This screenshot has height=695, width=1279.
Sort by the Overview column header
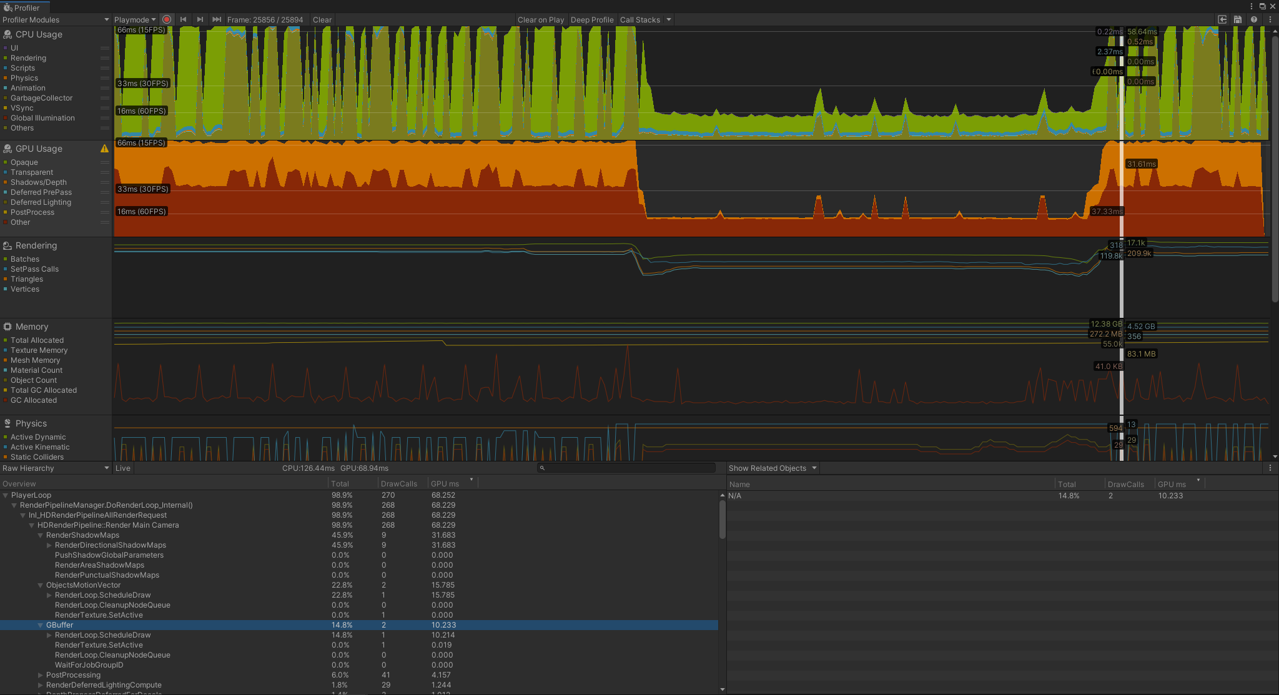(164, 483)
